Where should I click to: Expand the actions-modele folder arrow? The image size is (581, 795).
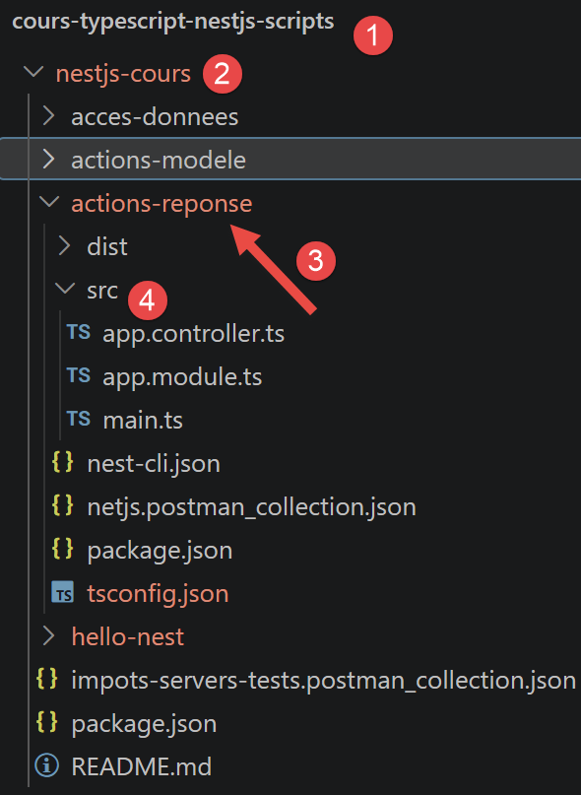[48, 160]
